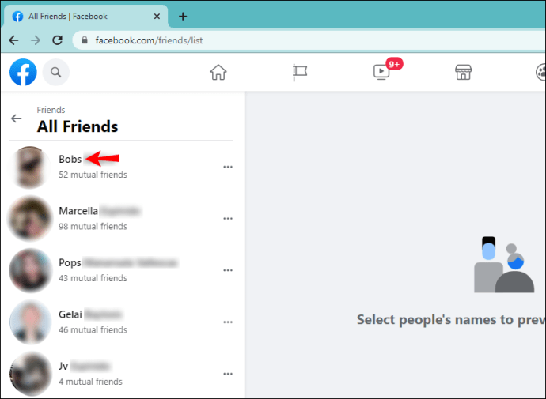Click the '46 mutual friends' text

coord(93,329)
